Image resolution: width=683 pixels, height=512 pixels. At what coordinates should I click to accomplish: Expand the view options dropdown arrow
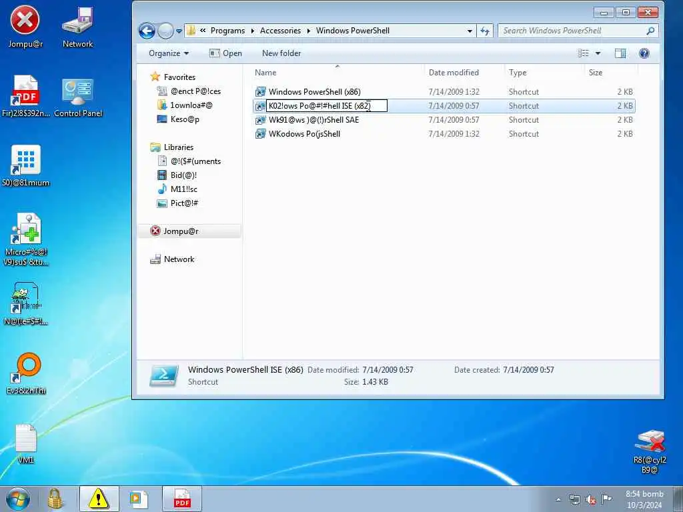tap(598, 53)
